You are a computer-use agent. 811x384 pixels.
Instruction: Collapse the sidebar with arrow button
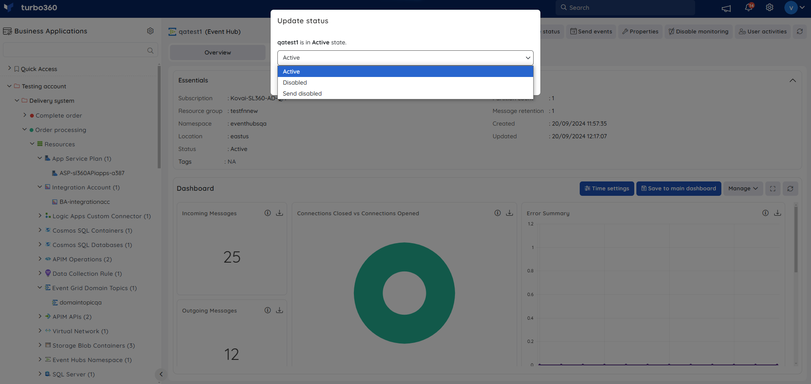[161, 374]
